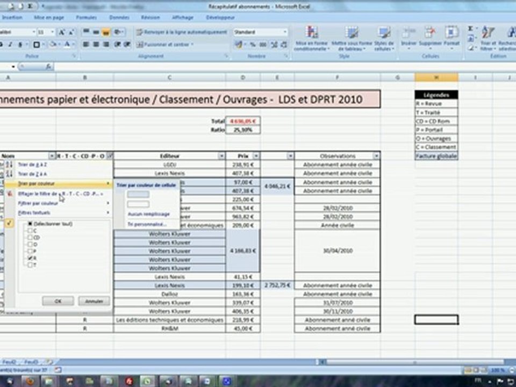Align cell text right
This screenshot has height=387, width=516.
(x=106, y=44)
